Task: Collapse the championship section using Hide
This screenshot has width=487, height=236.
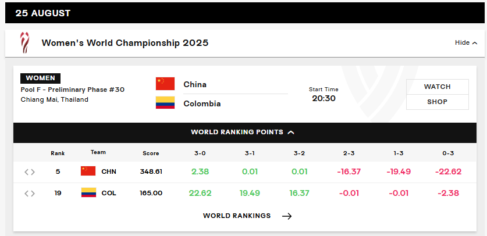Action: click(x=466, y=42)
